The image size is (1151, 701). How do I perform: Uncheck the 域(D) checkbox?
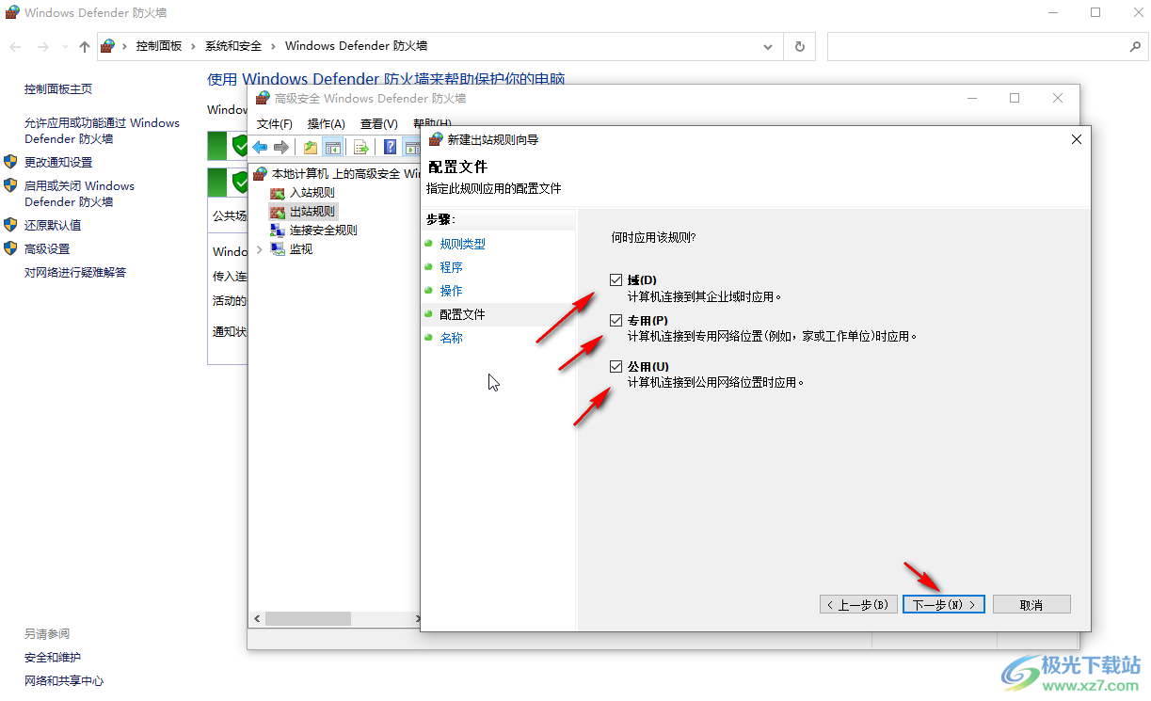point(616,280)
